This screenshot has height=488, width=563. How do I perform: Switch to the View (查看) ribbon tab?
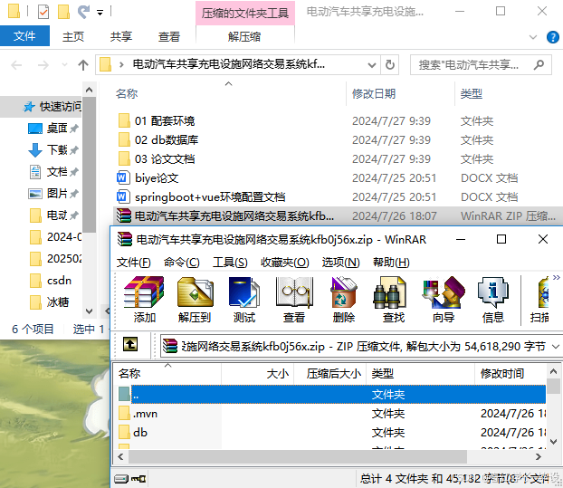[169, 36]
